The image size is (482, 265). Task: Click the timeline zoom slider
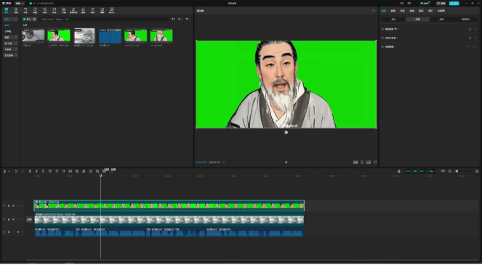click(x=464, y=171)
